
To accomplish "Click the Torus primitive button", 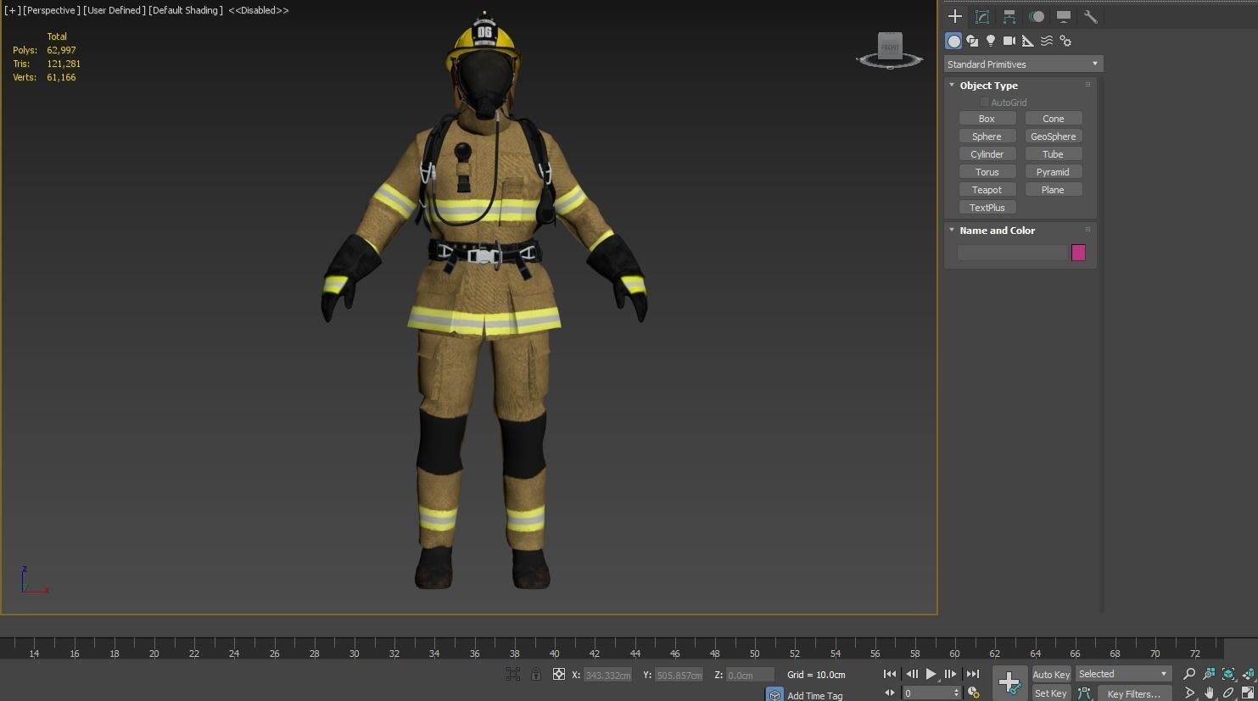I will pyautogui.click(x=987, y=172).
